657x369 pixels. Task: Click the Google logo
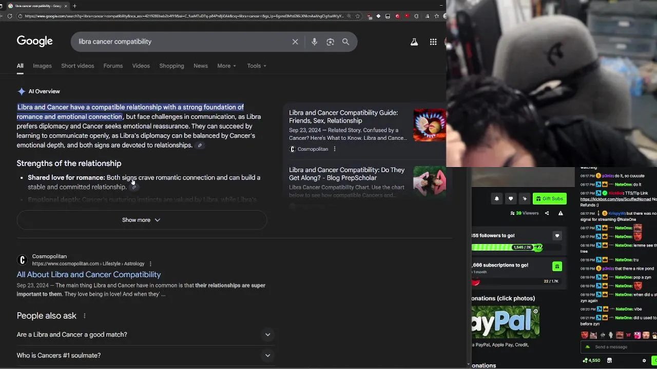click(x=34, y=41)
